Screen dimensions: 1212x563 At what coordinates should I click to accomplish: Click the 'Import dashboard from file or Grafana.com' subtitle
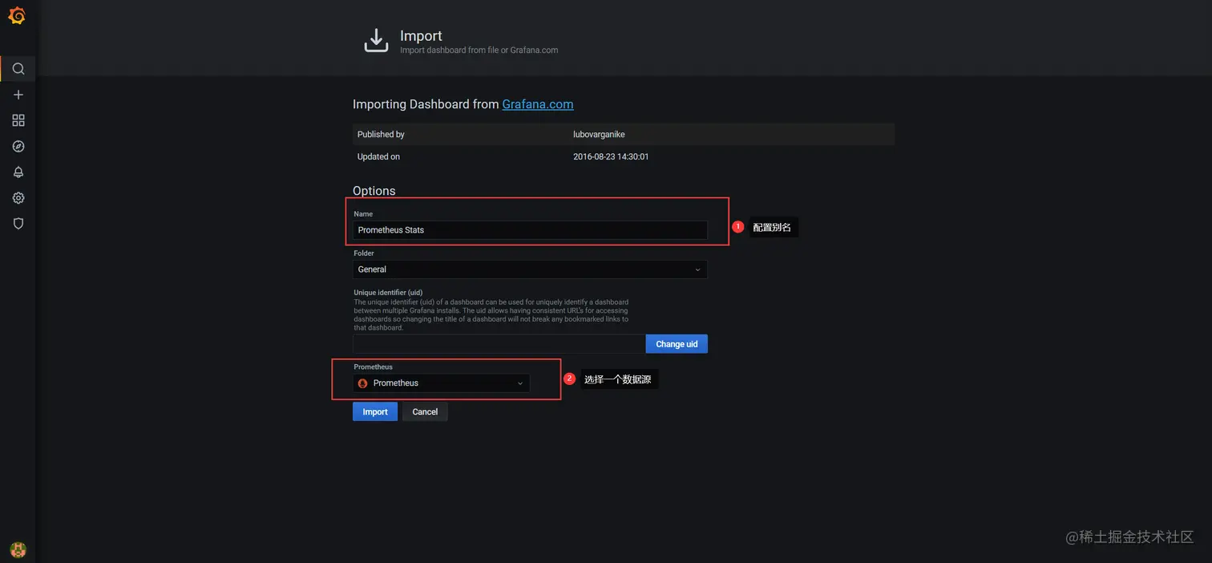click(479, 50)
